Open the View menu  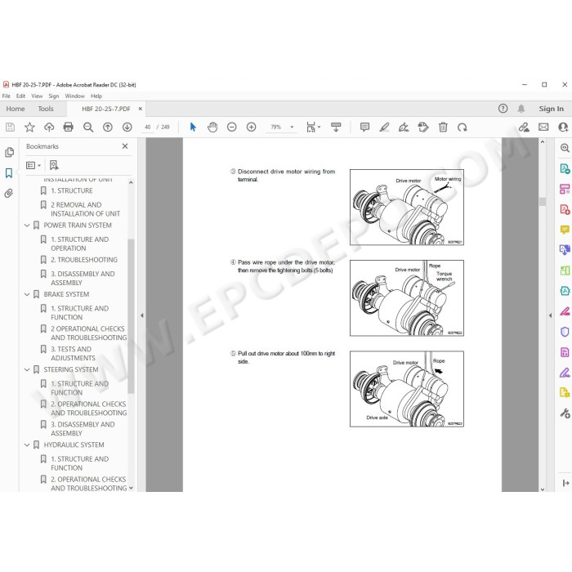point(37,96)
